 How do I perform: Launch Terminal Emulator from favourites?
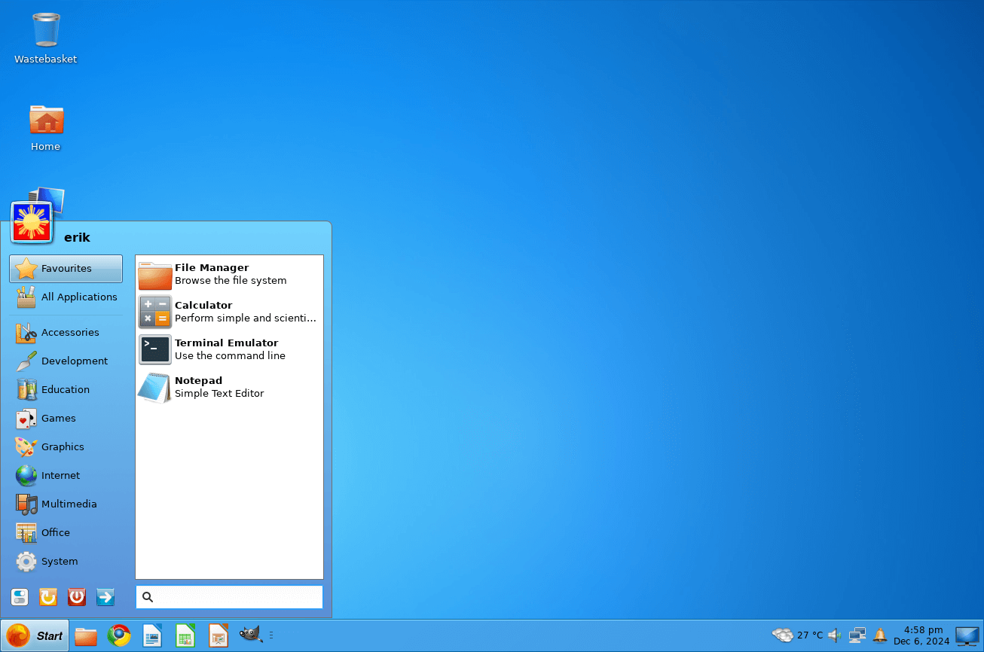point(229,350)
